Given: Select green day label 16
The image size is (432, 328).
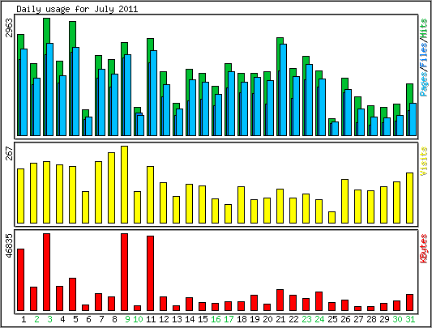Looking at the screenshot, I should pos(216,319).
